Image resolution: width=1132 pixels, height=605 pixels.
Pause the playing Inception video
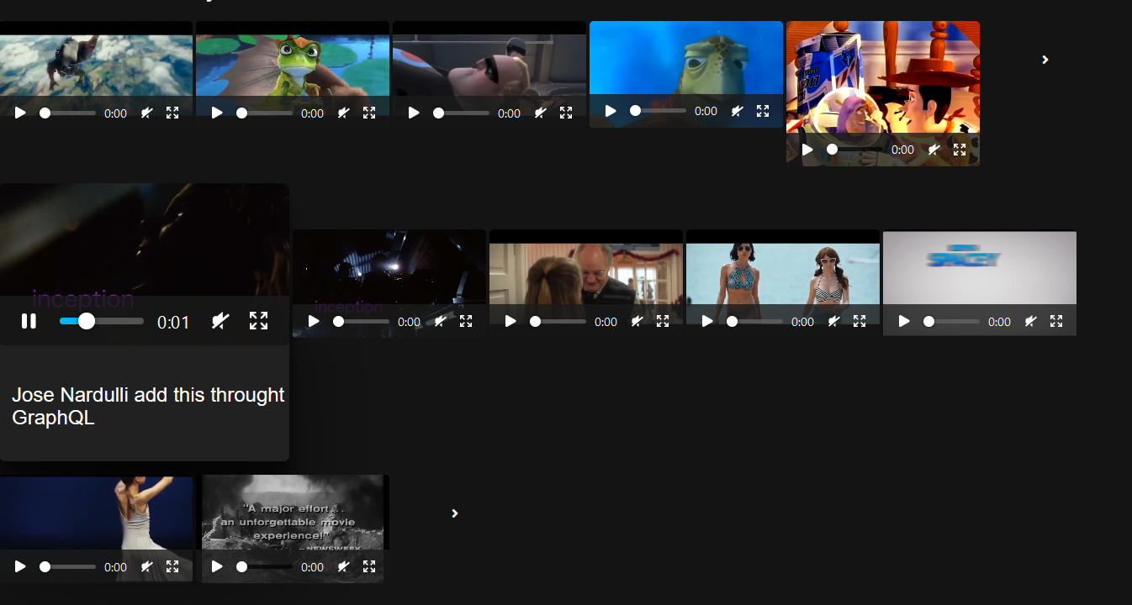29,320
